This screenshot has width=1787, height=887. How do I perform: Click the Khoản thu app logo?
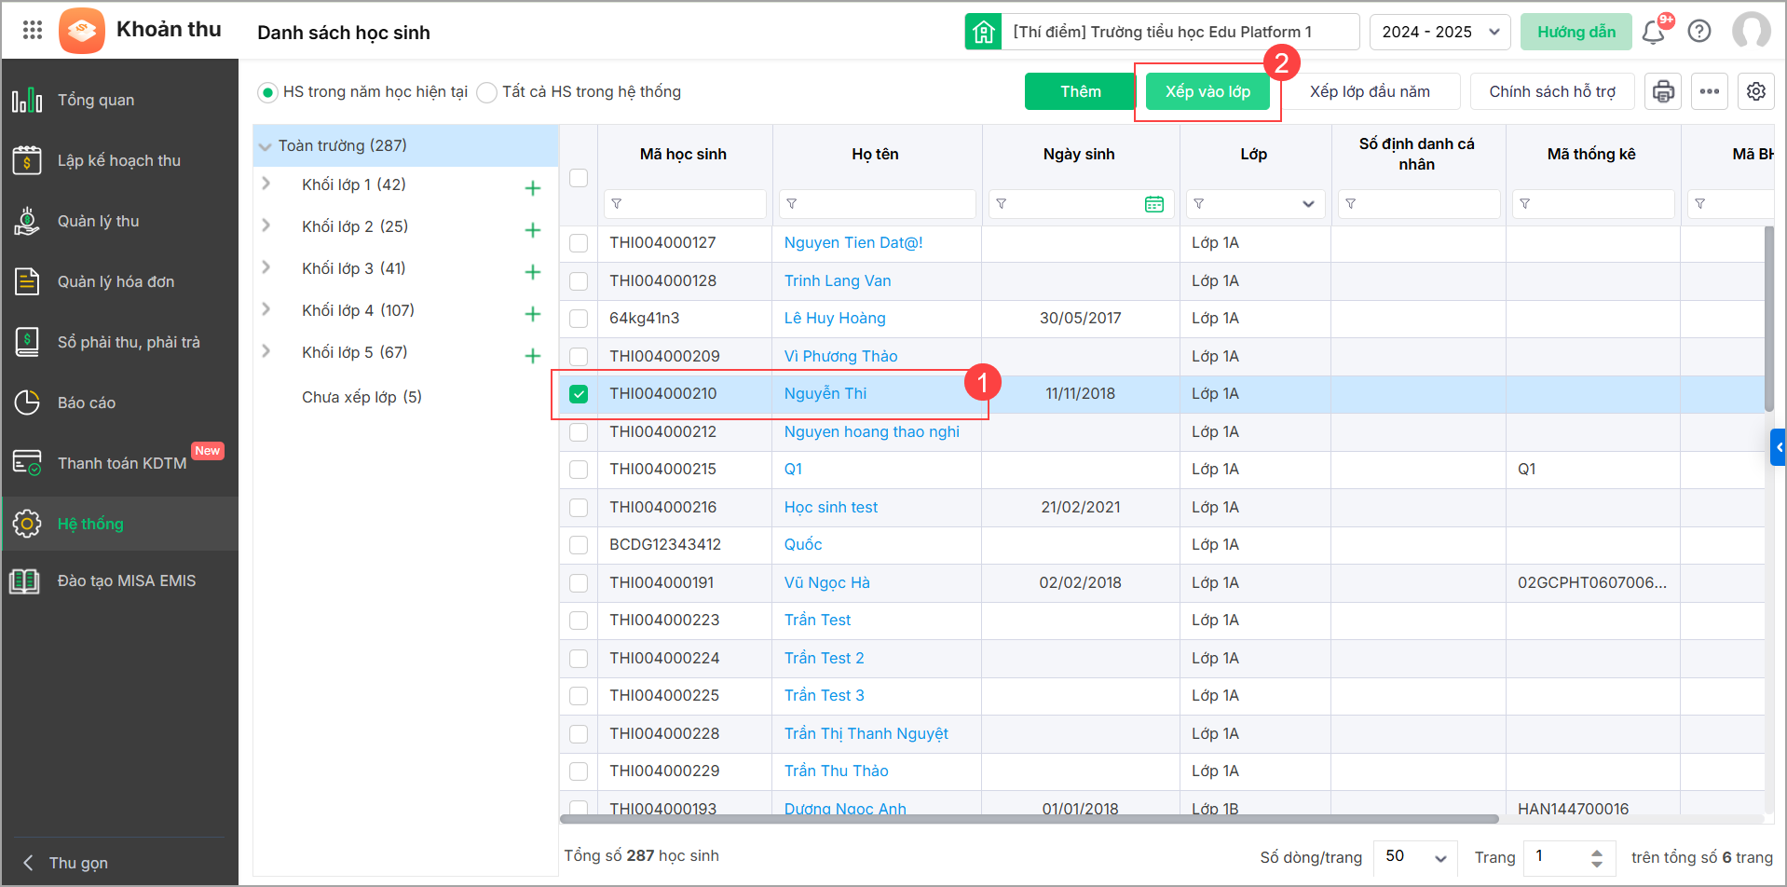81,31
